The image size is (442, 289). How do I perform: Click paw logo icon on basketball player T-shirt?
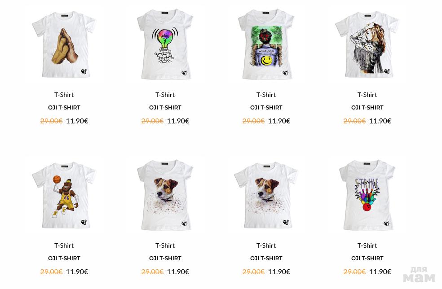[84, 222]
